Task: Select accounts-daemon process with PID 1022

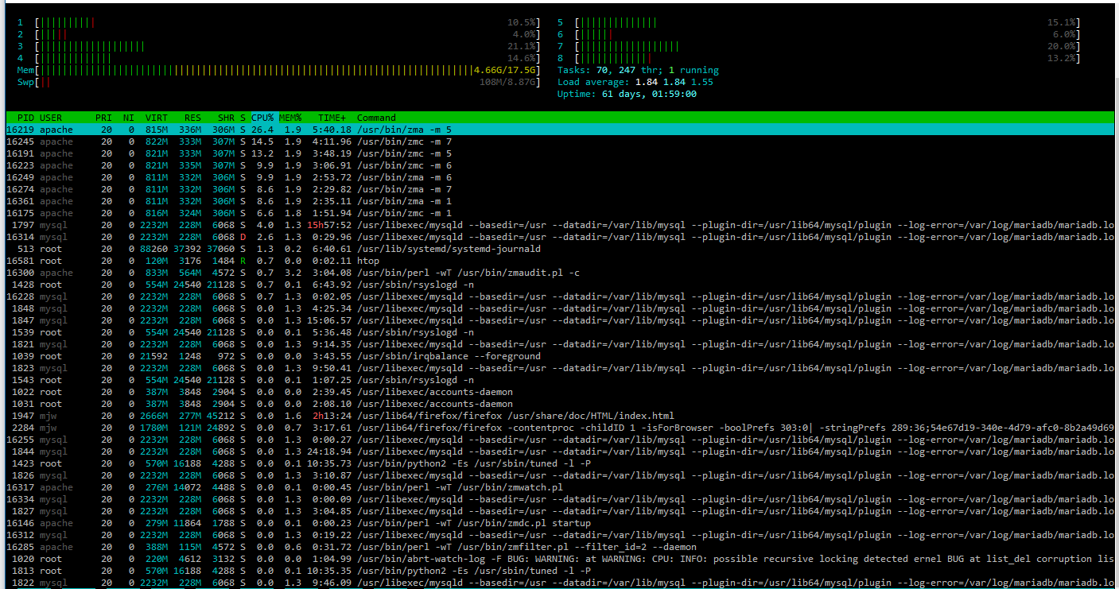Action: [559, 392]
